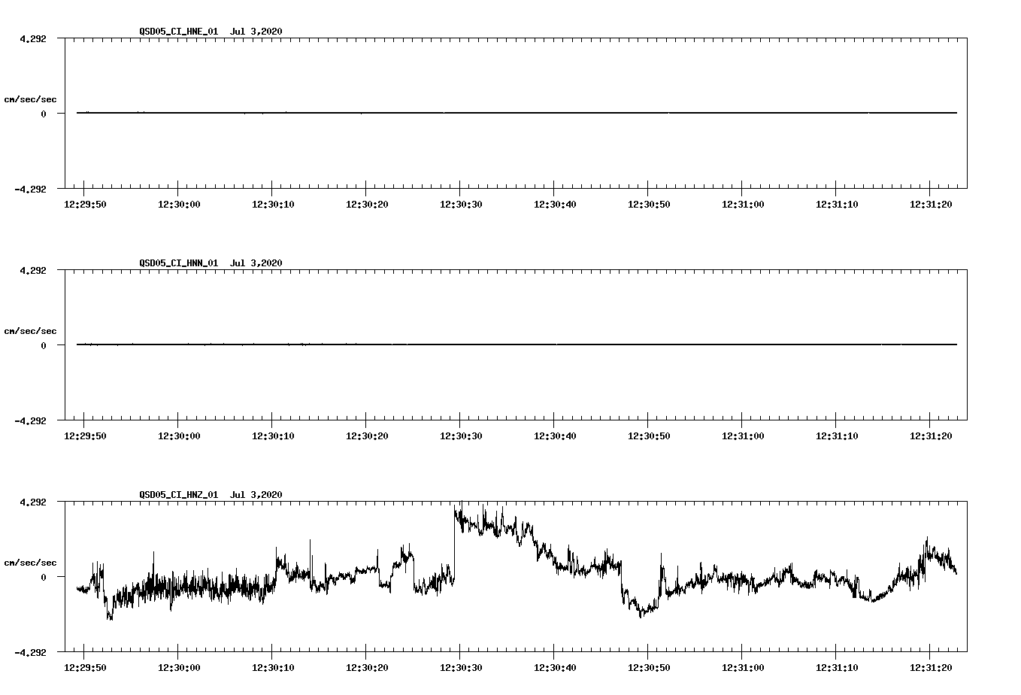Click the 4.292 upper limit on HNE axis

(32, 38)
